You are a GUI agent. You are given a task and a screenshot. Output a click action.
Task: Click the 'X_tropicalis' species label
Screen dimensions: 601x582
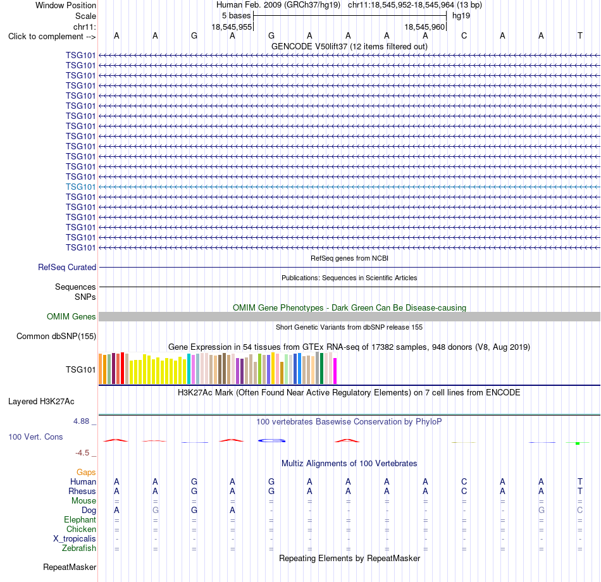tap(75, 539)
